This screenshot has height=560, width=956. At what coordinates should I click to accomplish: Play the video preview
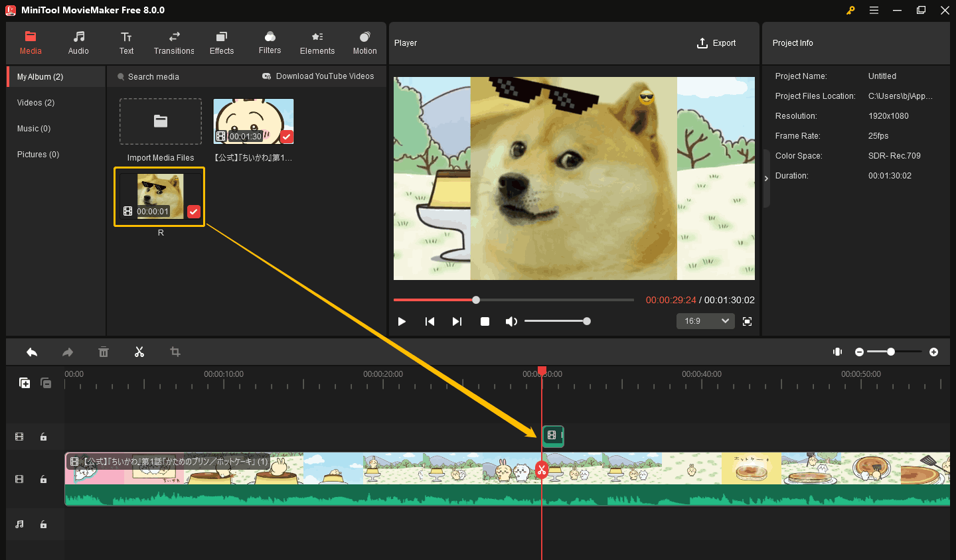pyautogui.click(x=402, y=321)
